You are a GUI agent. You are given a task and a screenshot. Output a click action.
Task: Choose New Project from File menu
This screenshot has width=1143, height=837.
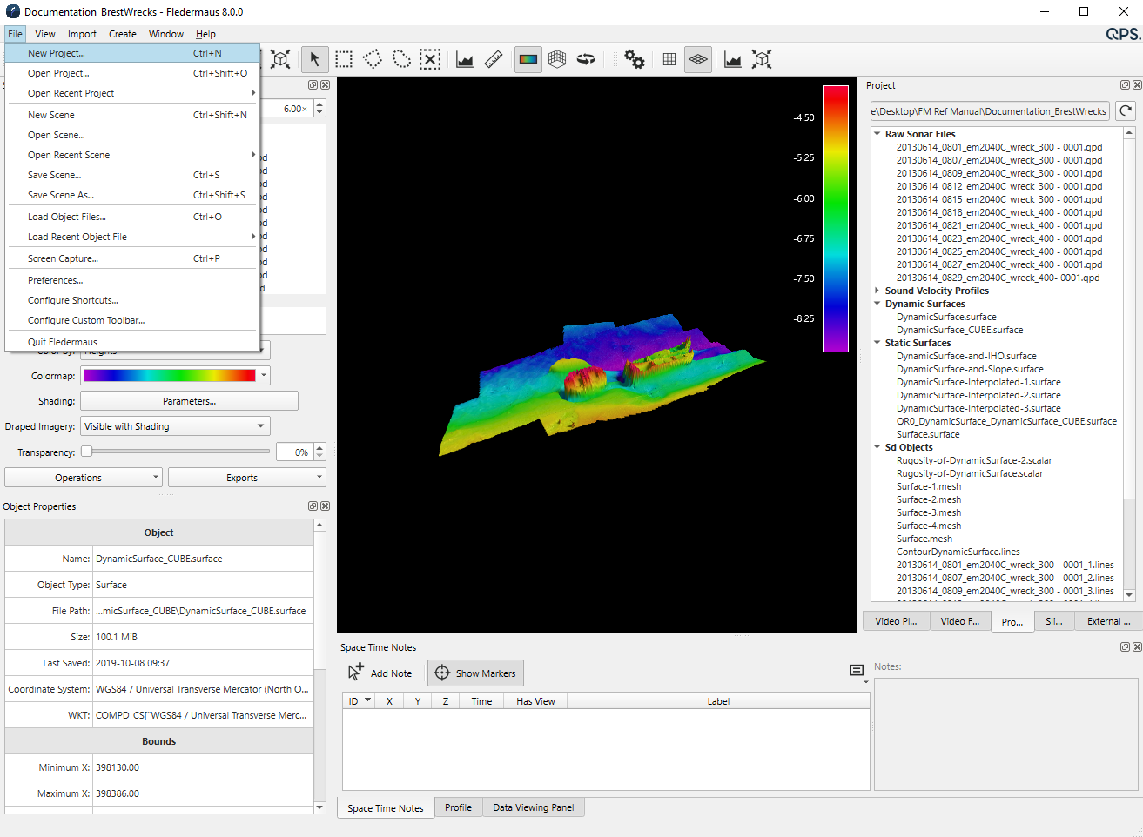(57, 53)
